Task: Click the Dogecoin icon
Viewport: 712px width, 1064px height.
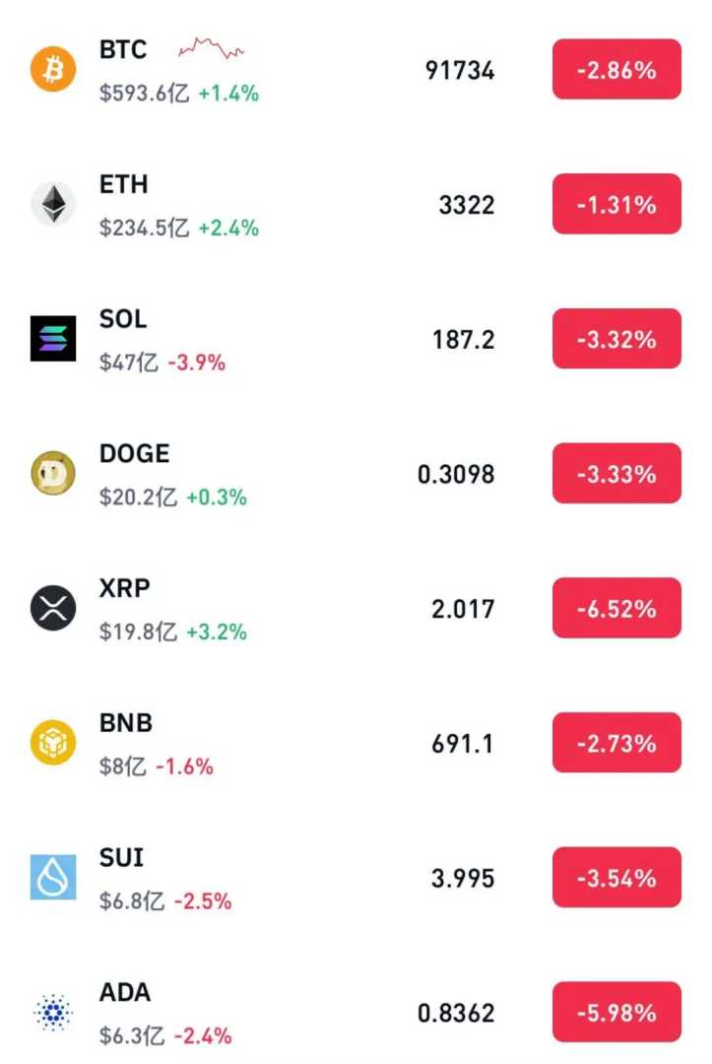Action: 53,474
